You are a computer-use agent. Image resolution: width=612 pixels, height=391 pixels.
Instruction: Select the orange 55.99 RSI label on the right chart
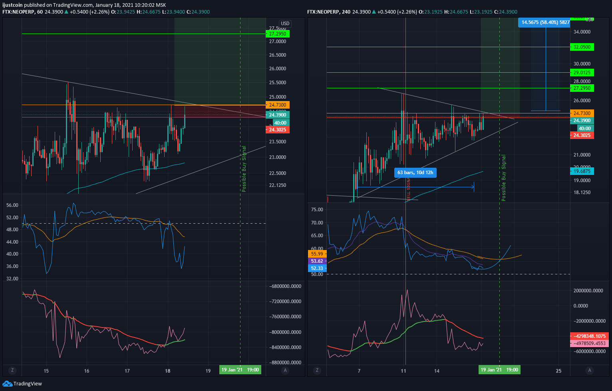click(x=317, y=254)
